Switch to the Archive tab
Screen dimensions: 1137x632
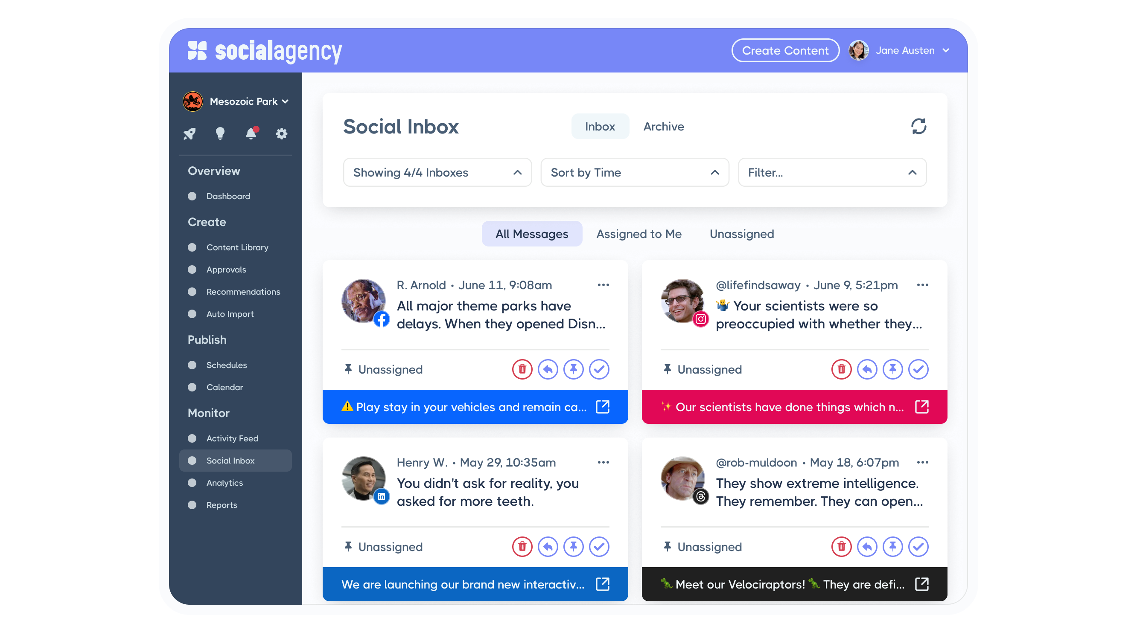point(663,127)
